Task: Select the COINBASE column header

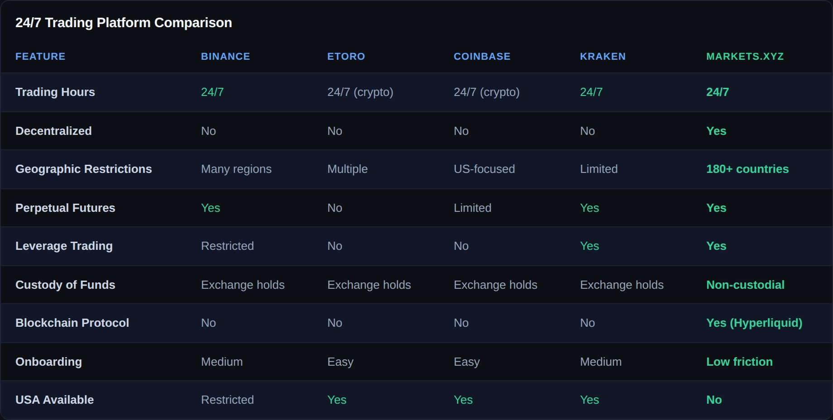Action: tap(482, 57)
